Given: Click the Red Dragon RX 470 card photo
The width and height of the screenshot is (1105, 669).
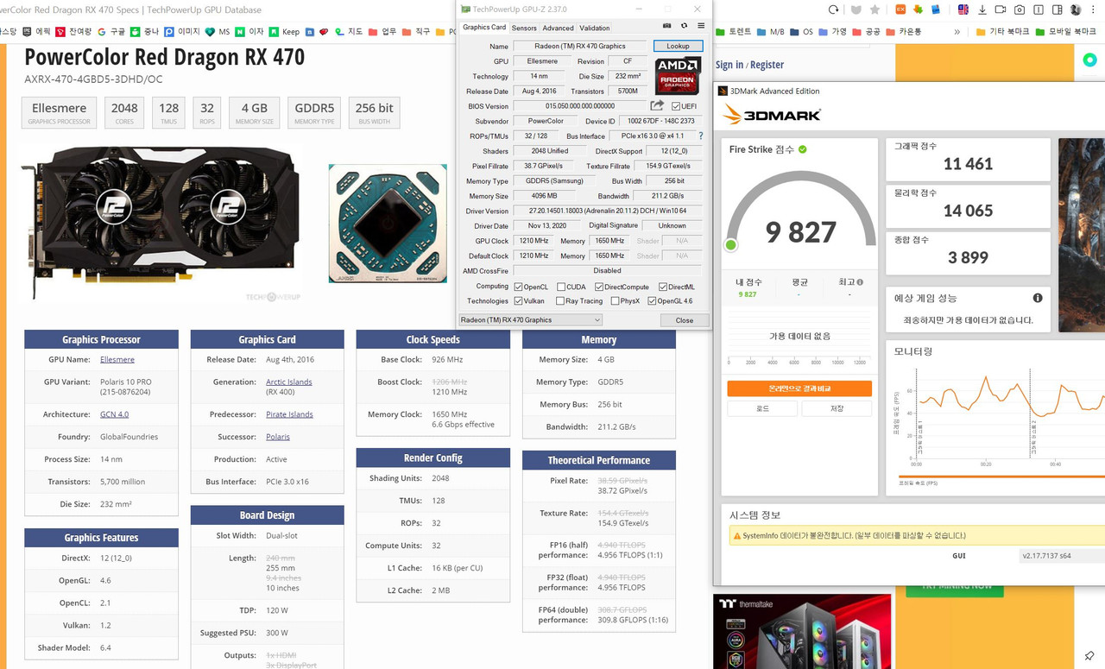Looking at the screenshot, I should [x=161, y=221].
